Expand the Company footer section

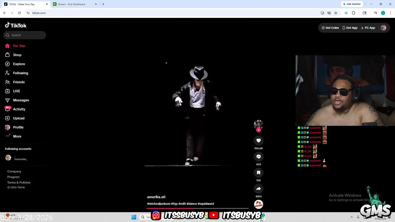click(14, 171)
